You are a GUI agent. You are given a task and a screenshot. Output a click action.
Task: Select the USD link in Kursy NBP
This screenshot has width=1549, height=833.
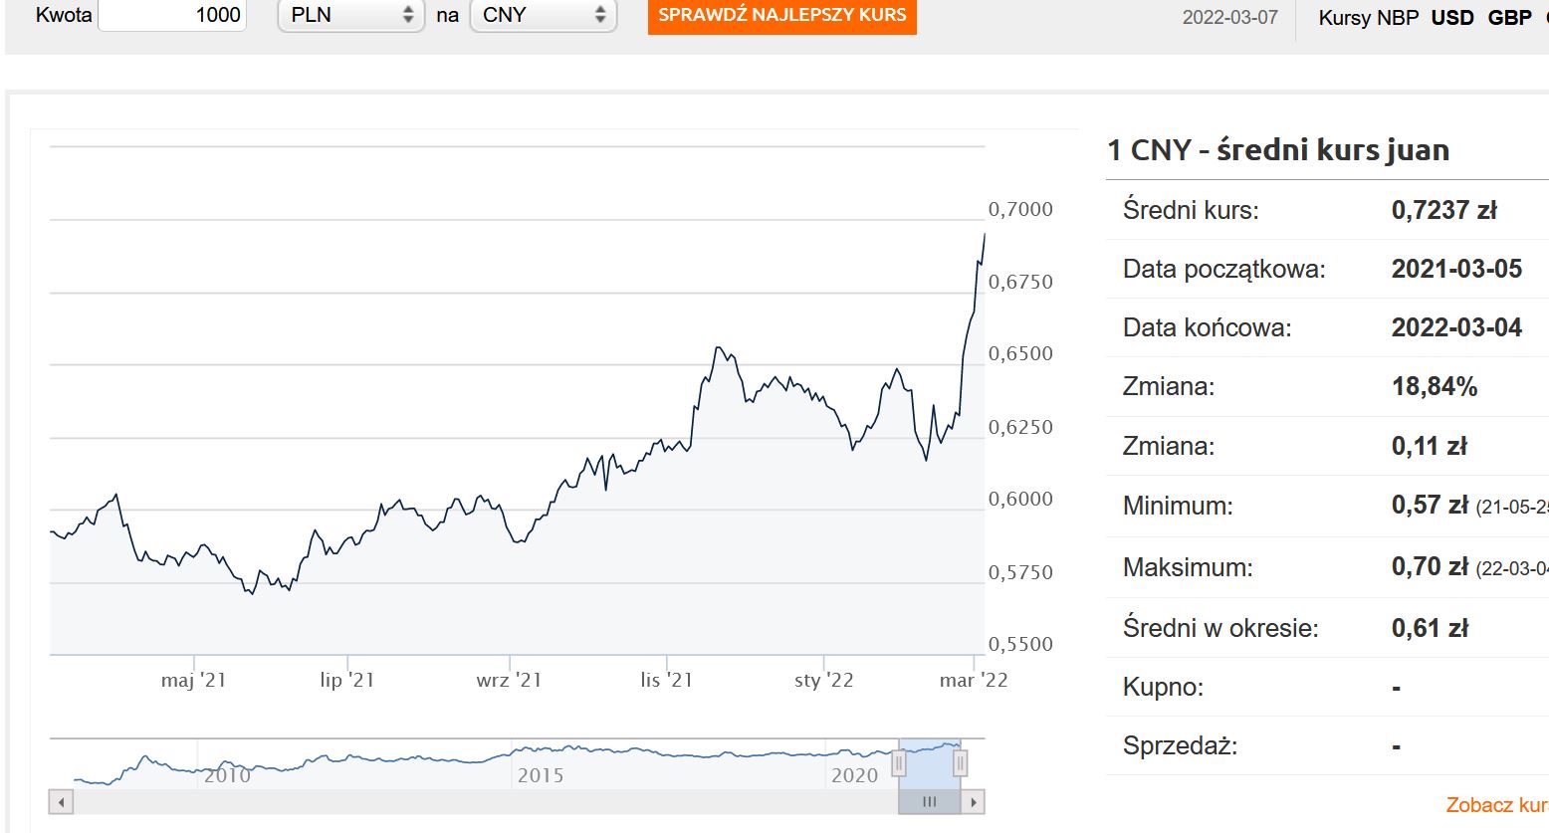[x=1451, y=17]
